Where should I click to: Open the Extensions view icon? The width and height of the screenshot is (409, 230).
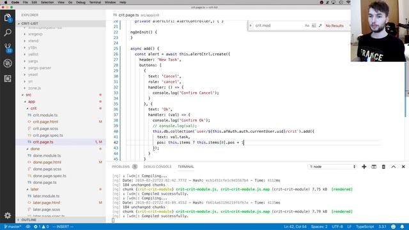[x=8, y=79]
